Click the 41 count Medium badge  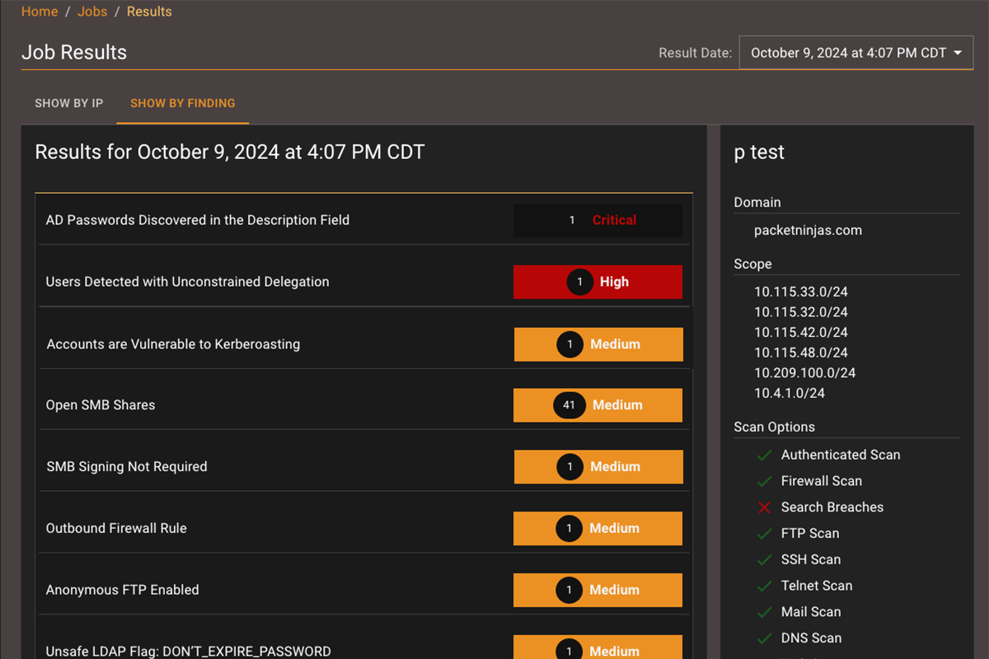pos(598,405)
